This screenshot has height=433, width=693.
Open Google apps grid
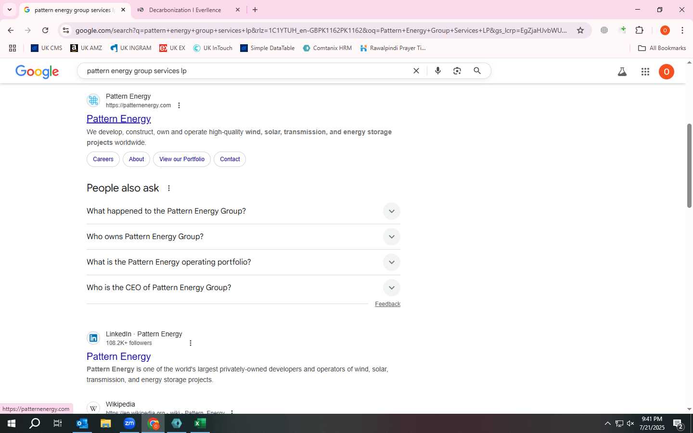[645, 72]
